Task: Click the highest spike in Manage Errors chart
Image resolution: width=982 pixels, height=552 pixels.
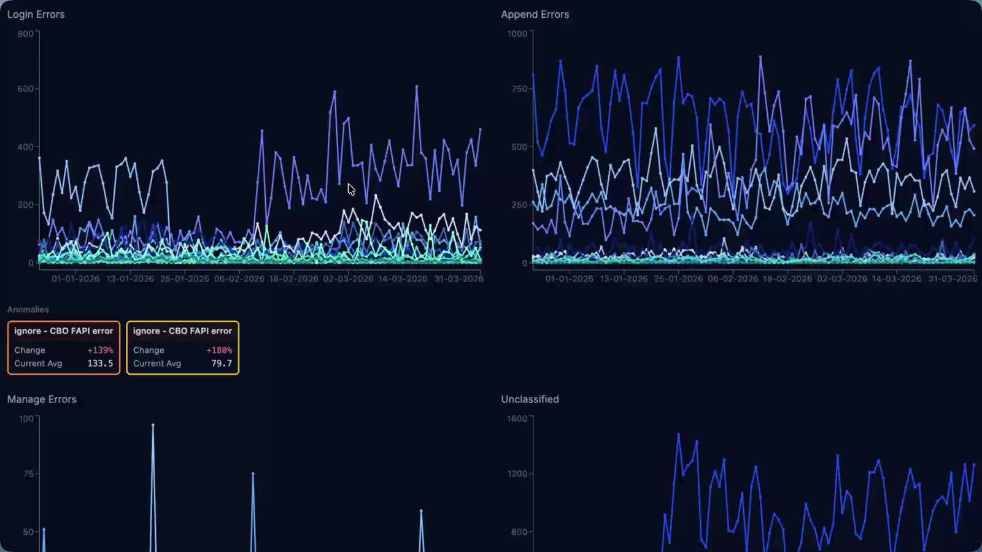Action: click(153, 425)
